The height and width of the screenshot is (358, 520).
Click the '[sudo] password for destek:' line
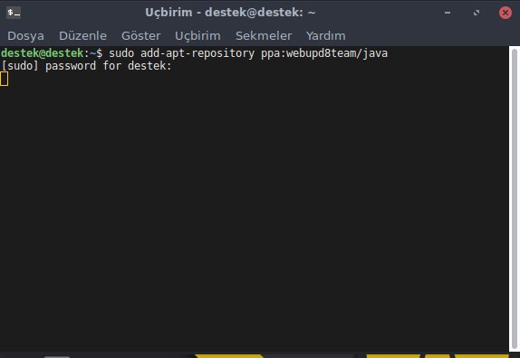pyautogui.click(x=86, y=66)
